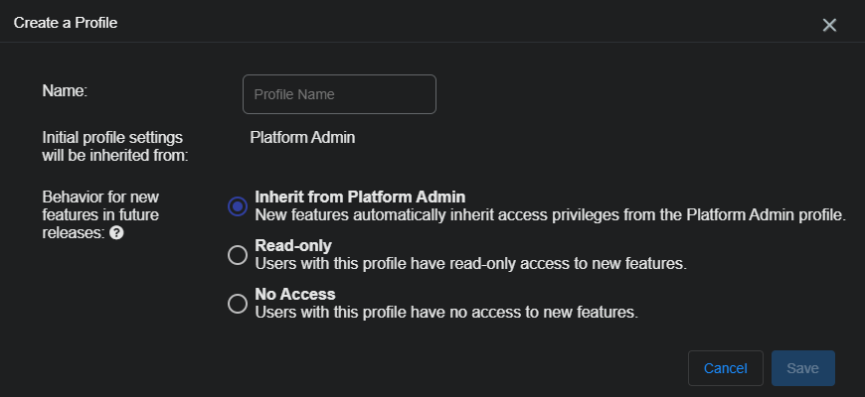
Task: Click the automatically inherit access privileges description
Action: pos(550,214)
